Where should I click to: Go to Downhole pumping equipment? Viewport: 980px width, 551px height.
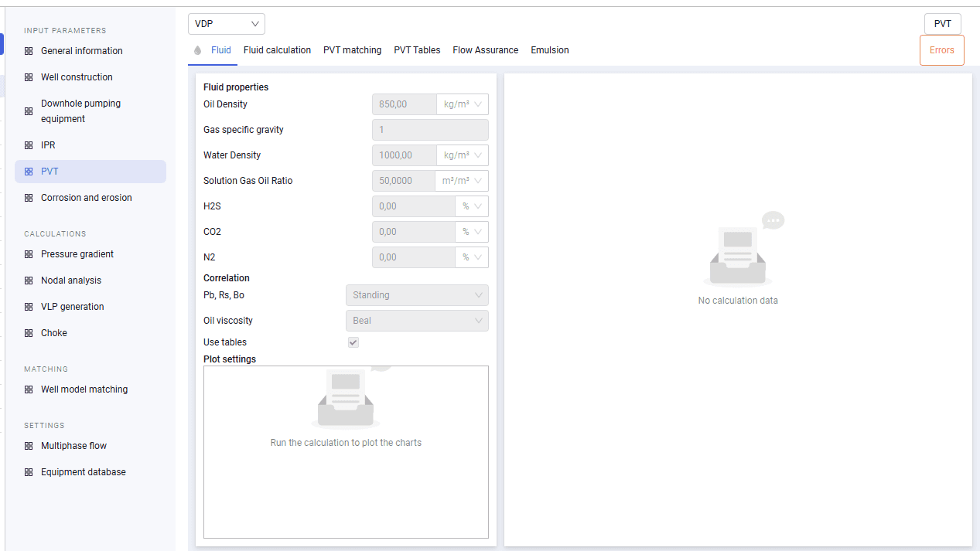90,111
